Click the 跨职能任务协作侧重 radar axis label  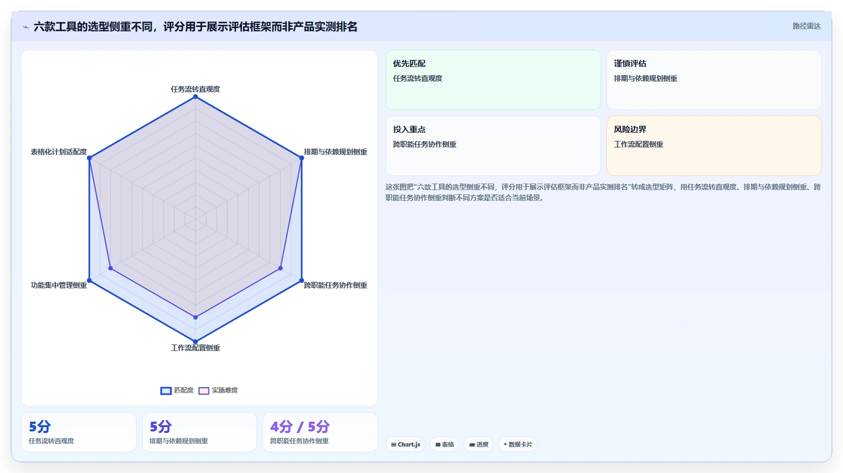335,285
